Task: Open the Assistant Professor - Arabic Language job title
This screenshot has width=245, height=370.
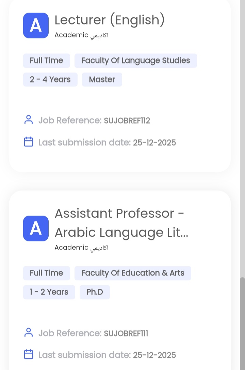Action: click(x=121, y=223)
